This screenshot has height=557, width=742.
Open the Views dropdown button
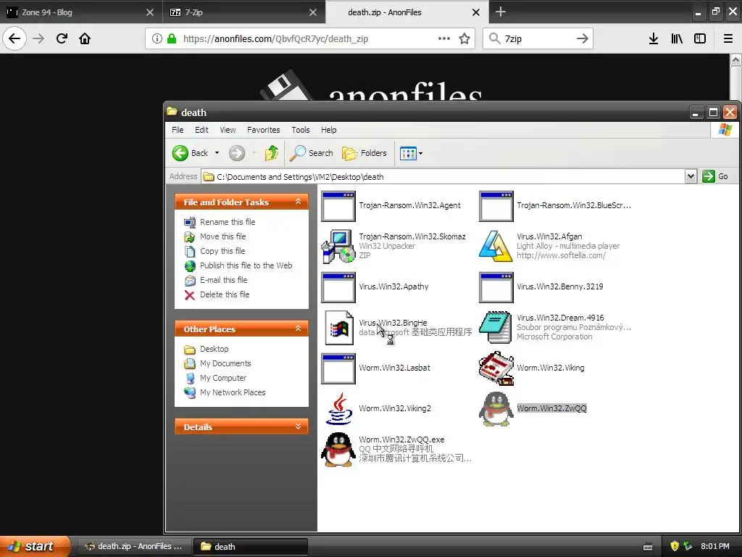pos(411,153)
